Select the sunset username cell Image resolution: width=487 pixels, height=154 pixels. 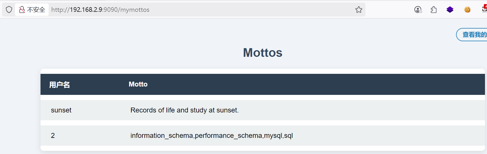click(61, 110)
